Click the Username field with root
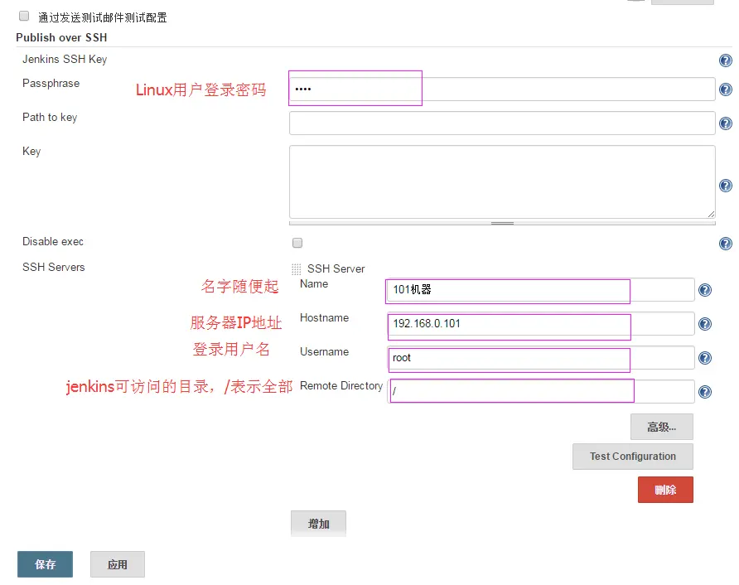This screenshot has width=739, height=585. pos(540,357)
